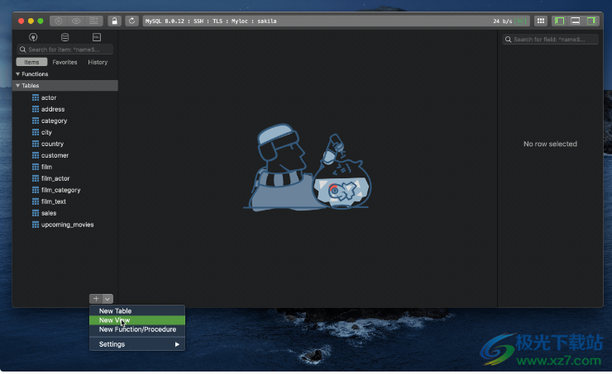
Task: Toggle the right sidebar panel
Action: click(x=591, y=21)
